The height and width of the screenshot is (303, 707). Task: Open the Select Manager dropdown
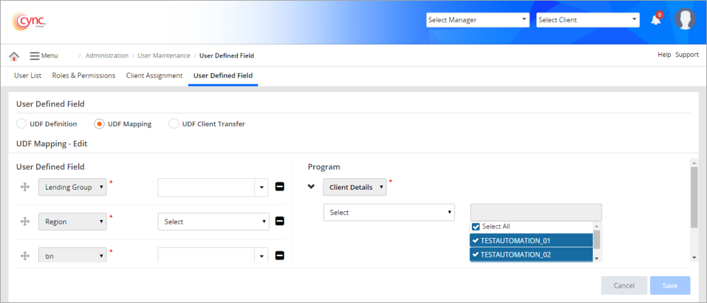[x=477, y=20]
